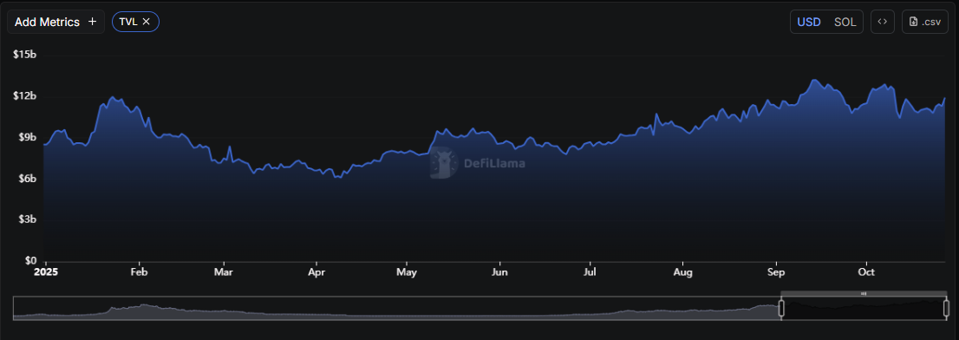959x340 pixels.
Task: Click the Apr x-axis label
Action: [316, 272]
